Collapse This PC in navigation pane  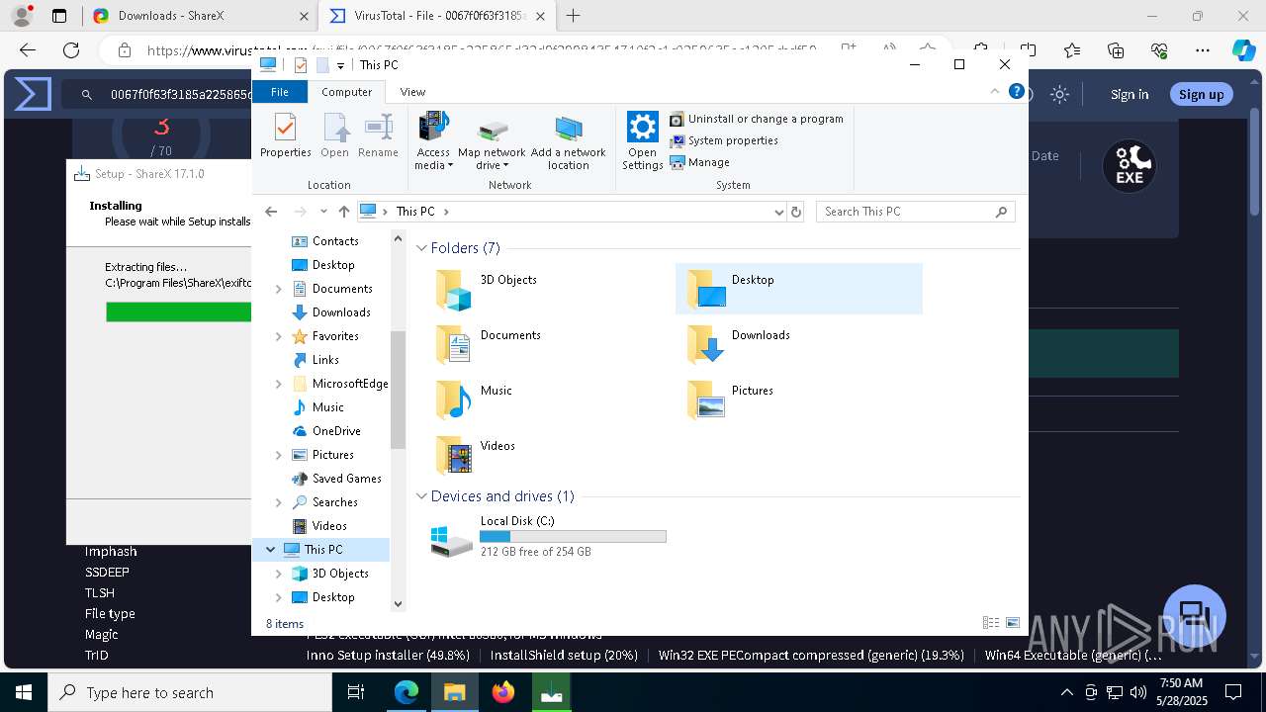pos(270,550)
